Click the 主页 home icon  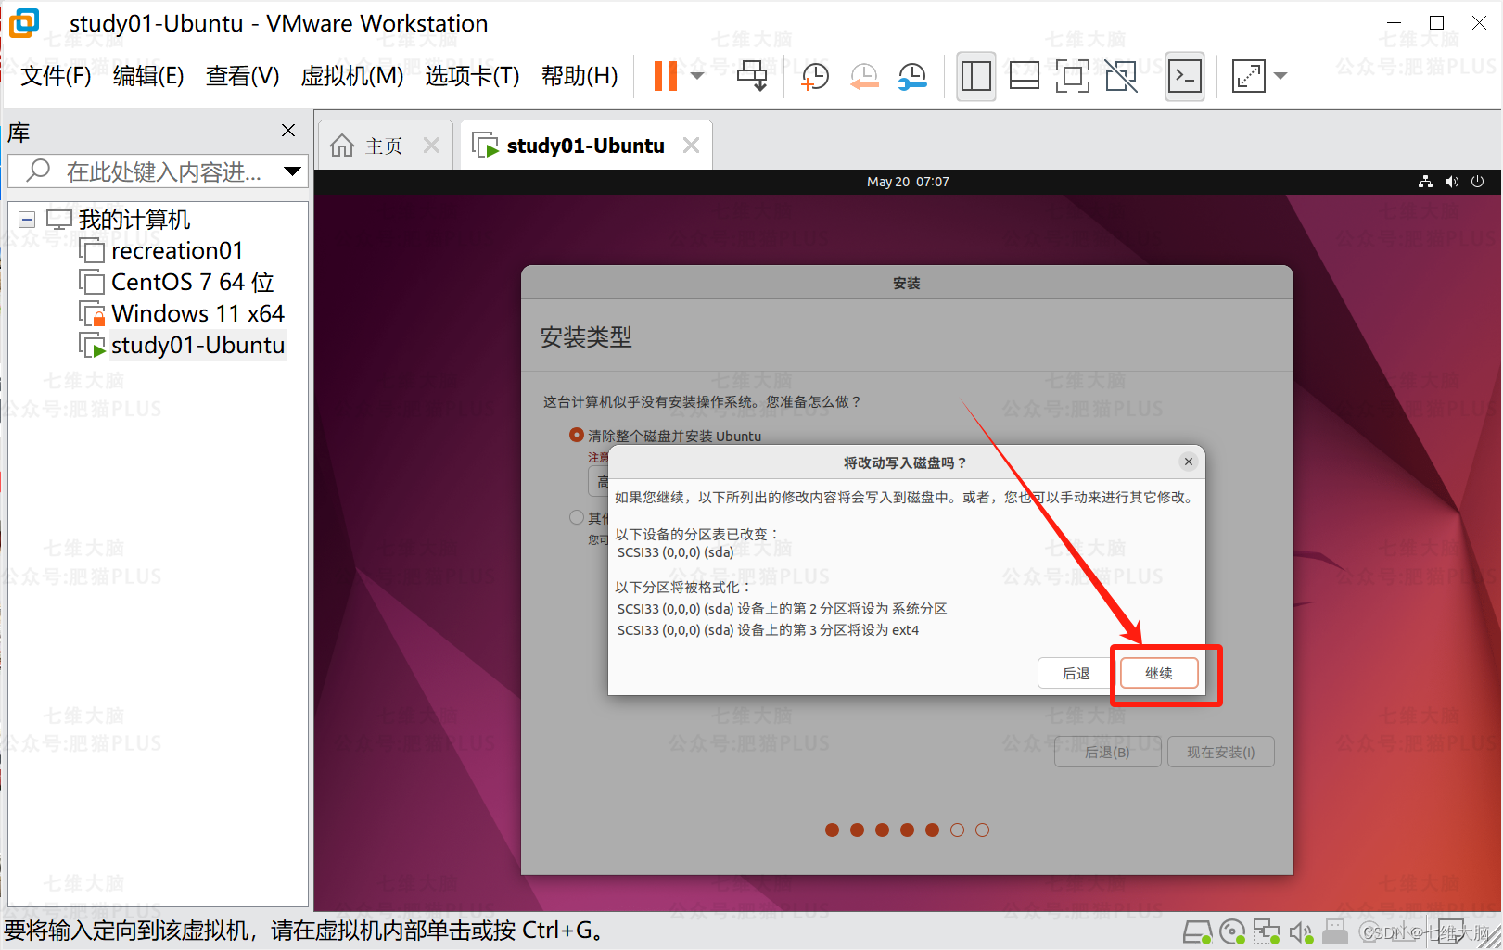pyautogui.click(x=342, y=146)
